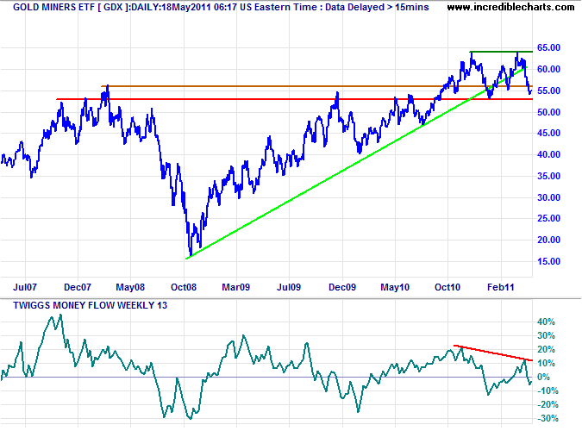This screenshot has height=431, width=582.
Task: Click the -30% money flow axis label
Action: [x=548, y=418]
